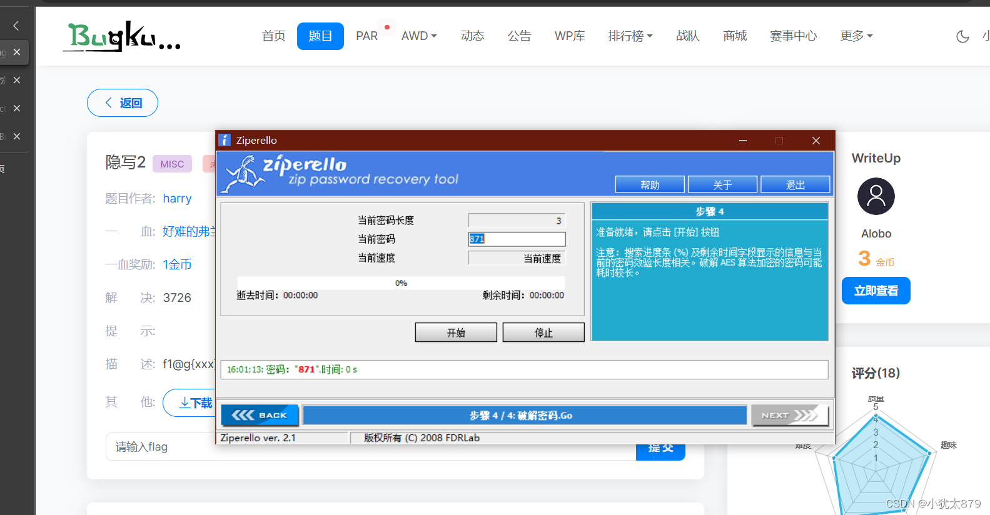Click the WriteUp heading
This screenshot has width=990, height=515.
(x=876, y=158)
